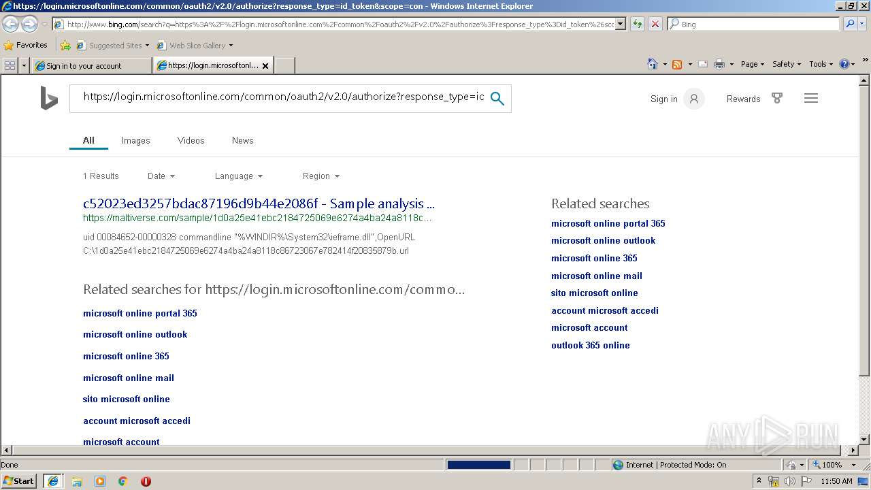Click the RSS feeds icon
The image size is (871, 490).
coord(677,64)
